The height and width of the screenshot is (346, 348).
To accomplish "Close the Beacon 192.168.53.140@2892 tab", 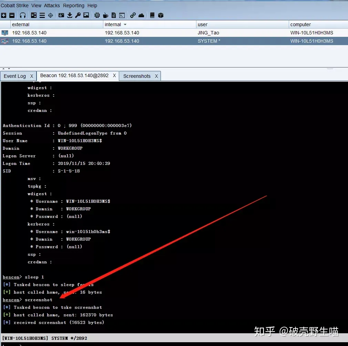I will tap(114, 75).
